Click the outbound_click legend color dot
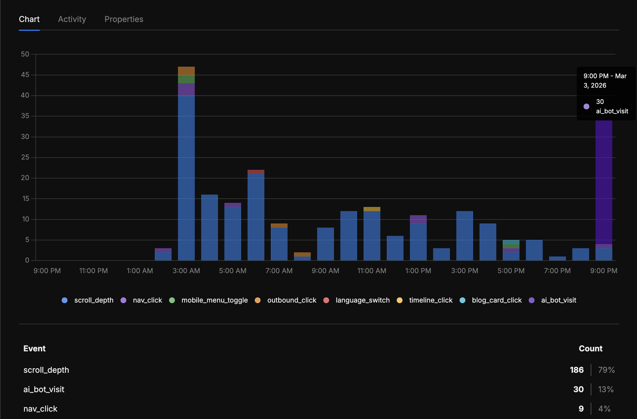 258,300
